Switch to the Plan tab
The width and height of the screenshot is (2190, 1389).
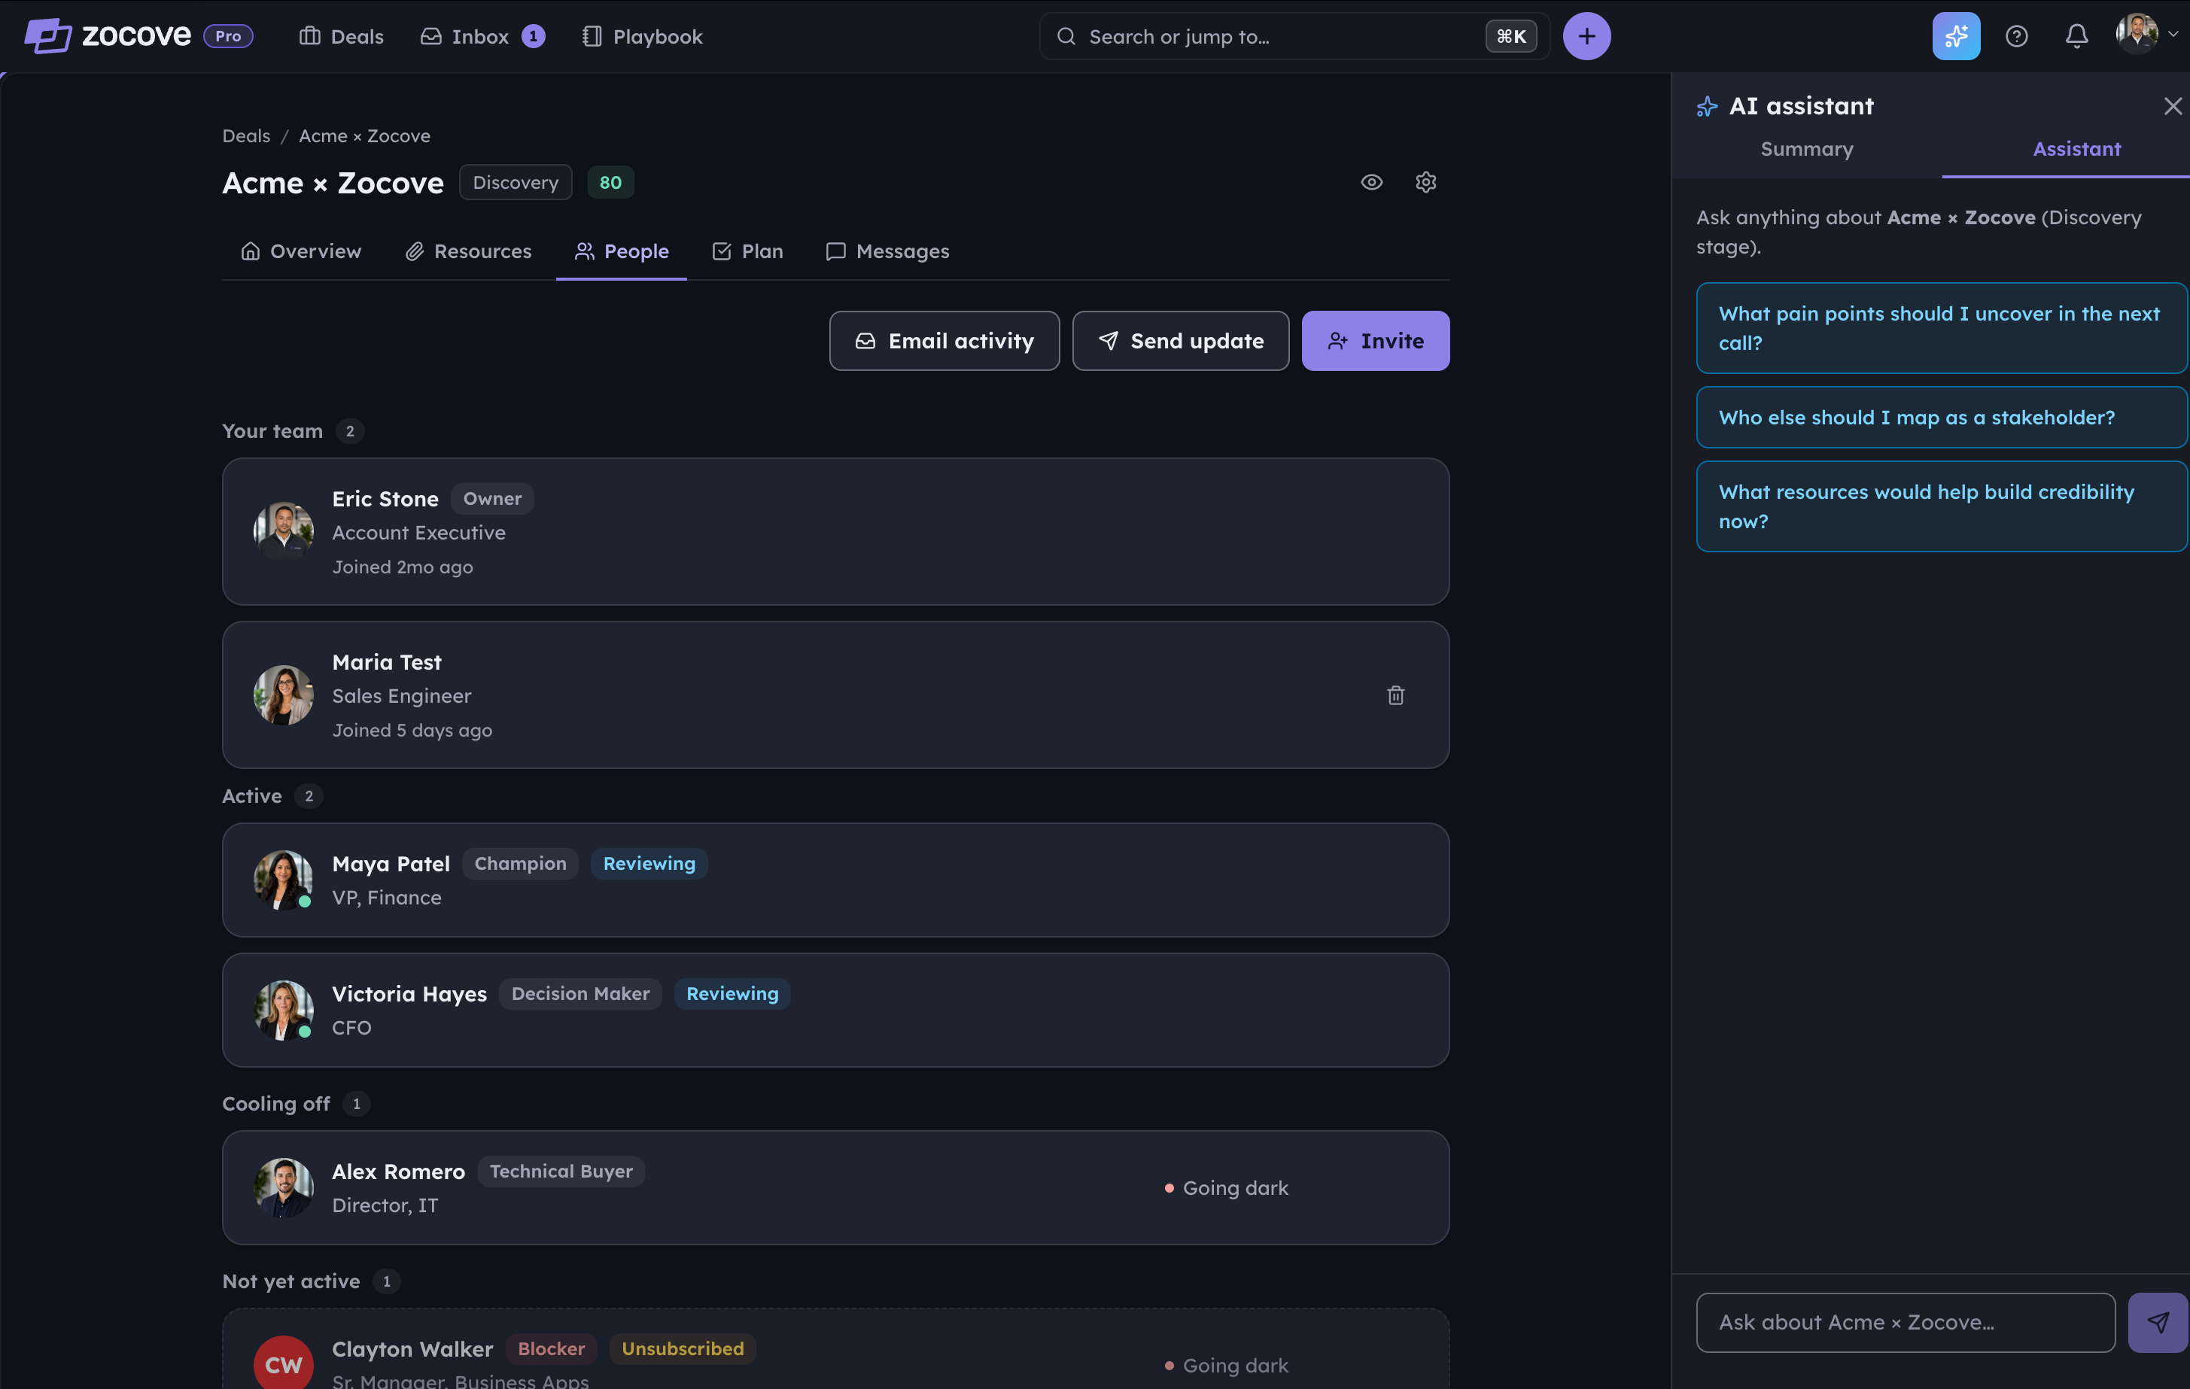(x=747, y=252)
